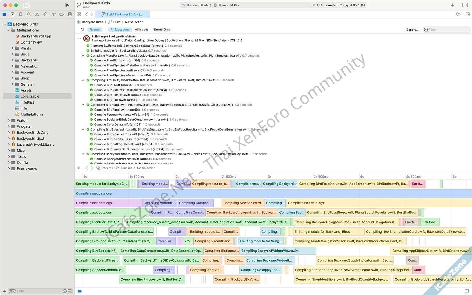Click the build log Filter field
This screenshot has height=295, width=472.
[449, 30]
